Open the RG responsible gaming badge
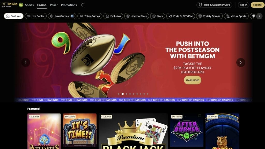The image size is (265, 149). coord(21,5)
